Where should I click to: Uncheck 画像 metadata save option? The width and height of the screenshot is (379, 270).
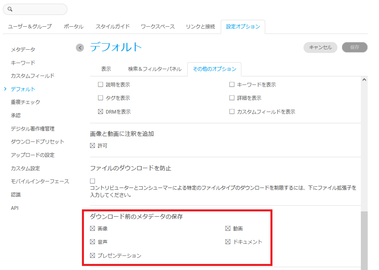92,228
